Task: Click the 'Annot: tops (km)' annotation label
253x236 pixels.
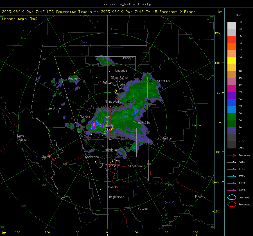Action: coord(20,19)
